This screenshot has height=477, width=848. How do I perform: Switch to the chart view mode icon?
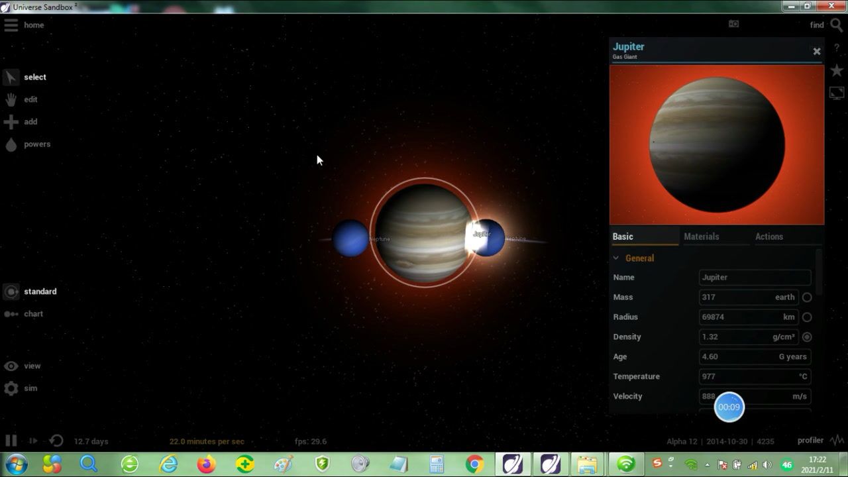[11, 314]
